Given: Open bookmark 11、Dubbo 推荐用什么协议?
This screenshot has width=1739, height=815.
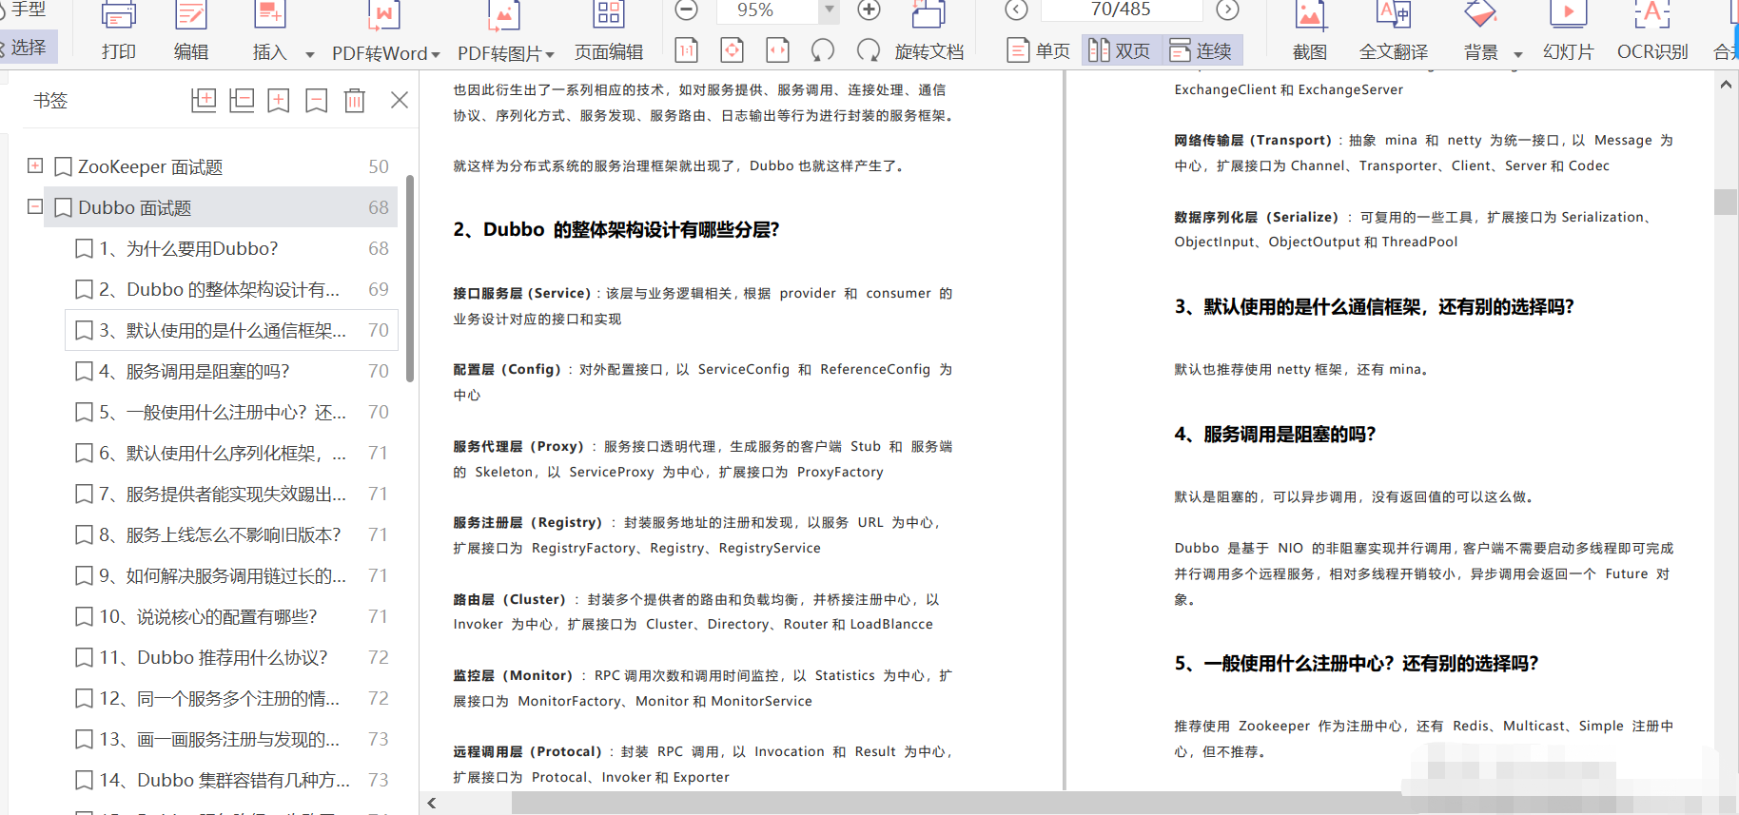Looking at the screenshot, I should tap(231, 657).
